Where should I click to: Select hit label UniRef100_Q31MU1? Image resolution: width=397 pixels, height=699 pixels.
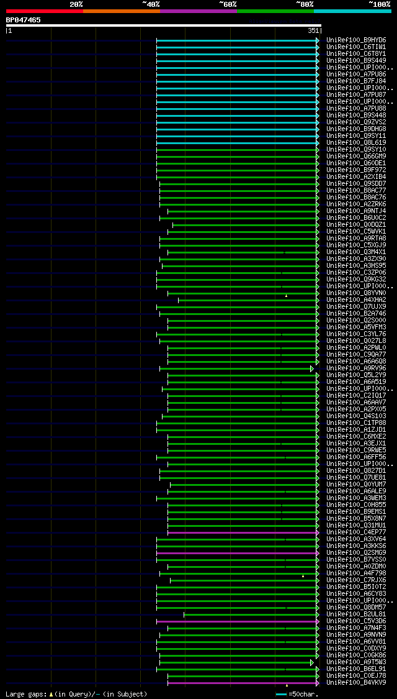[x=356, y=526]
